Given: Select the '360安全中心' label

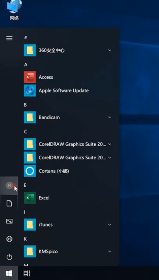Looking at the screenshot, I should pyautogui.click(x=52, y=50).
